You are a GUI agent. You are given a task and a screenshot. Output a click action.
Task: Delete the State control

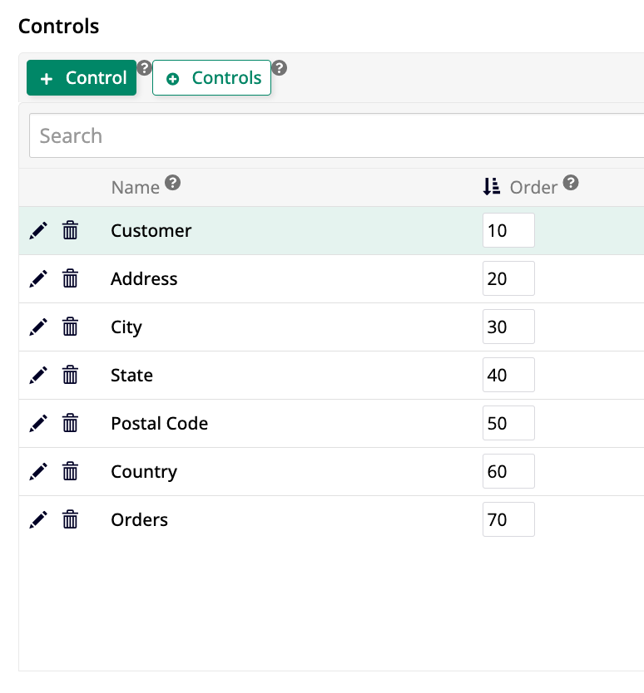pos(71,375)
